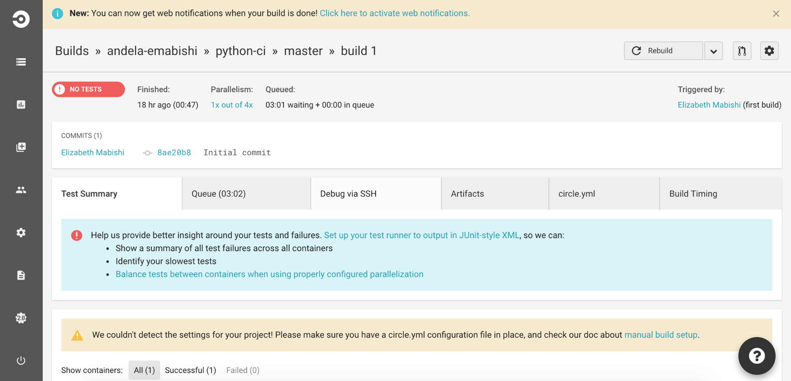Click the Rebuild button

click(x=664, y=51)
